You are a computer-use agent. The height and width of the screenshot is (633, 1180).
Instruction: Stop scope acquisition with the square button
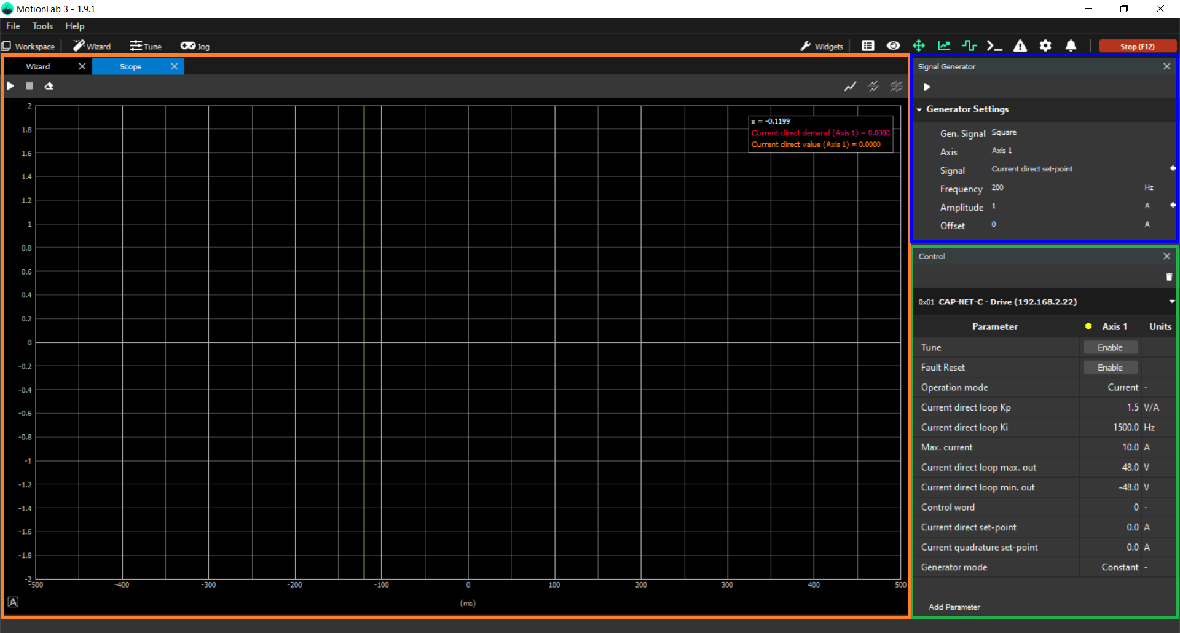coord(29,86)
